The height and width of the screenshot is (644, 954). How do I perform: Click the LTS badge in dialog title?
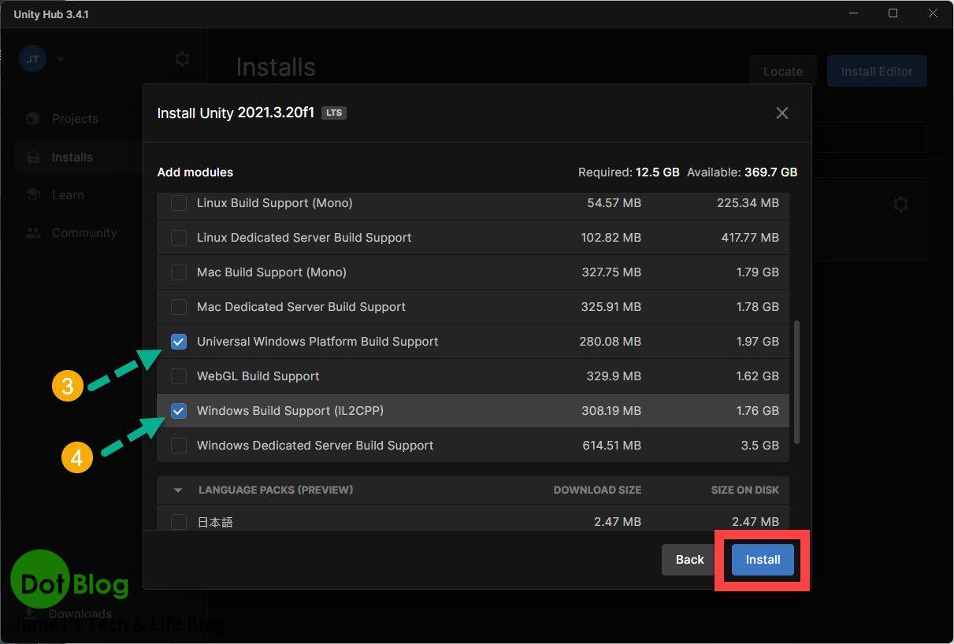[x=334, y=113]
